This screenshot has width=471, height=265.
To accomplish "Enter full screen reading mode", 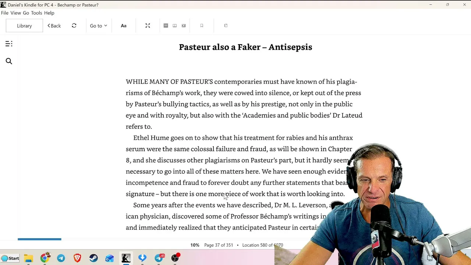I will pos(148,25).
